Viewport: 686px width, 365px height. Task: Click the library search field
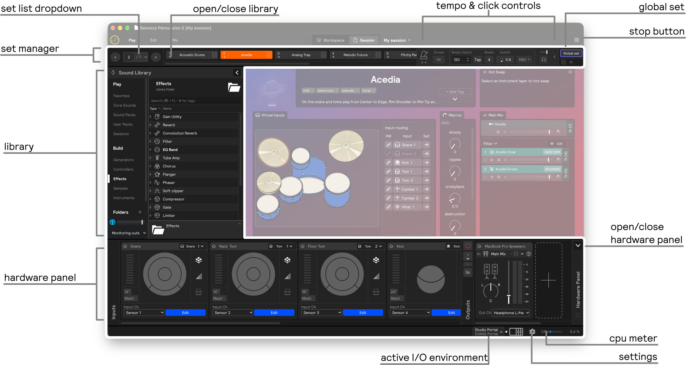tap(195, 101)
